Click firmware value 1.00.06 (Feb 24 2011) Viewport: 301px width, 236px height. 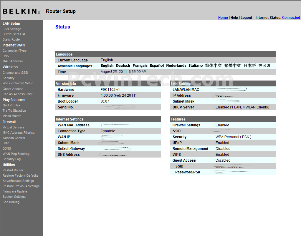(118, 96)
